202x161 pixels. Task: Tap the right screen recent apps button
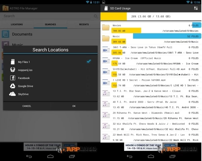pyautogui.click(x=172, y=156)
